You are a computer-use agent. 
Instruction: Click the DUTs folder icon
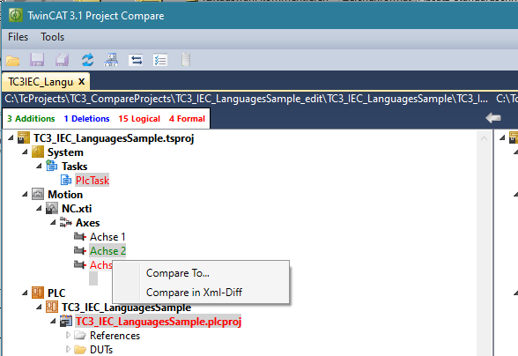point(80,350)
